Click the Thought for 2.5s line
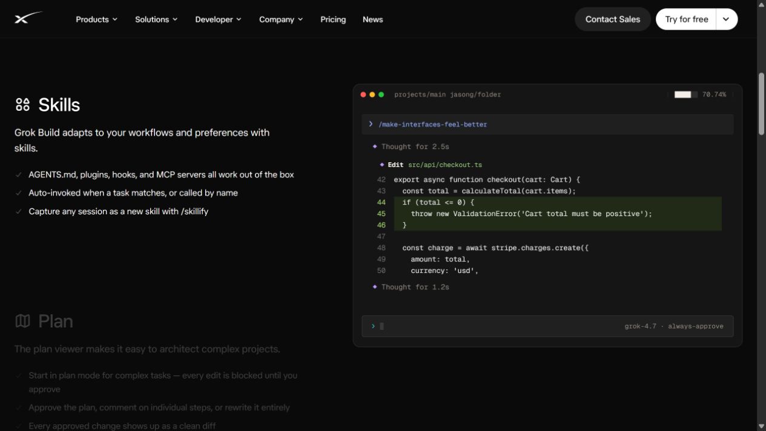766x431 pixels. (415, 146)
